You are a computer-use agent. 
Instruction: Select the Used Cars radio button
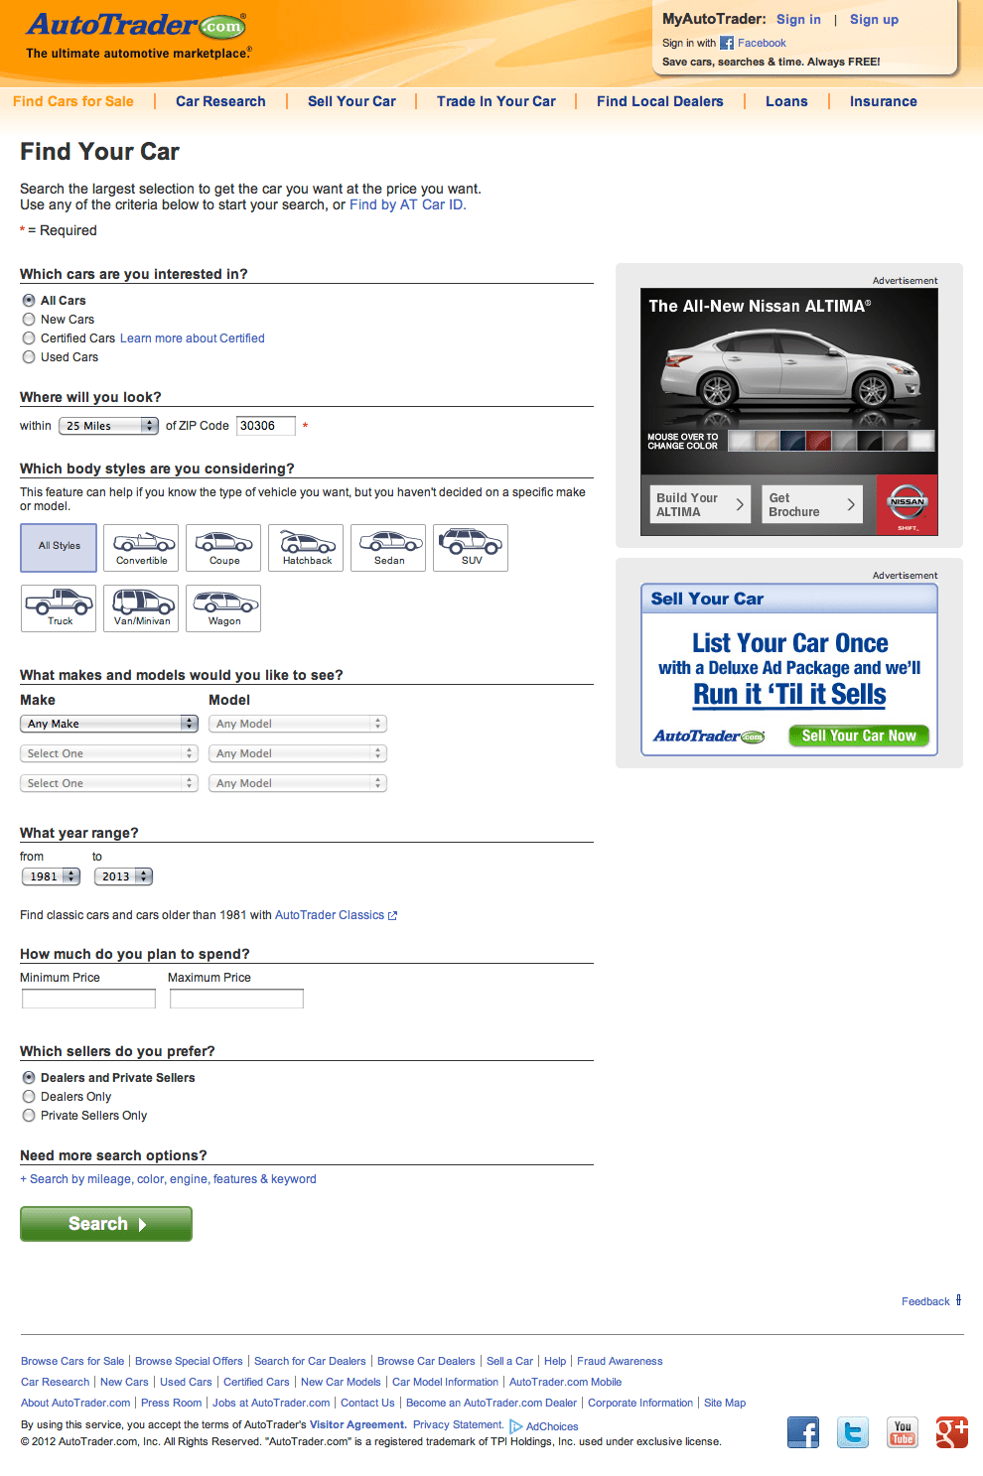(x=29, y=356)
